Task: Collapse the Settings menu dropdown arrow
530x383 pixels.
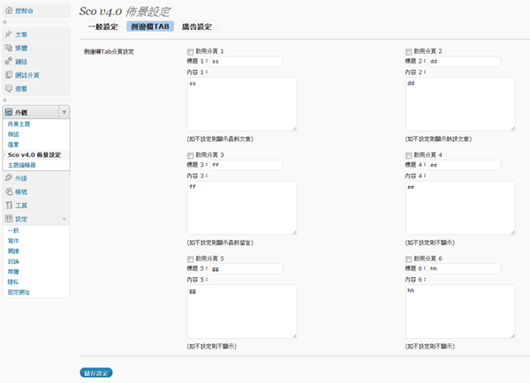Action: (x=64, y=219)
